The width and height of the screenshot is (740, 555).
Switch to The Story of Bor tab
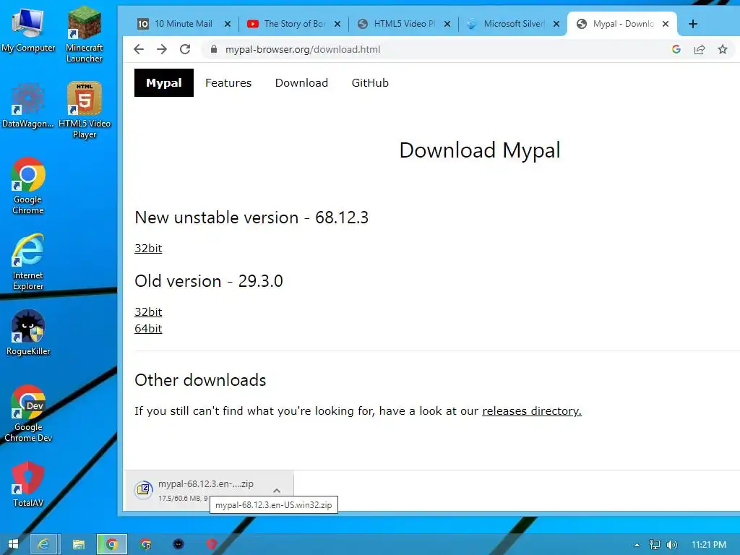[293, 24]
